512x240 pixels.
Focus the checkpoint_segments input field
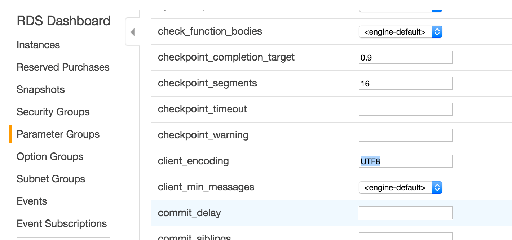[x=405, y=84]
